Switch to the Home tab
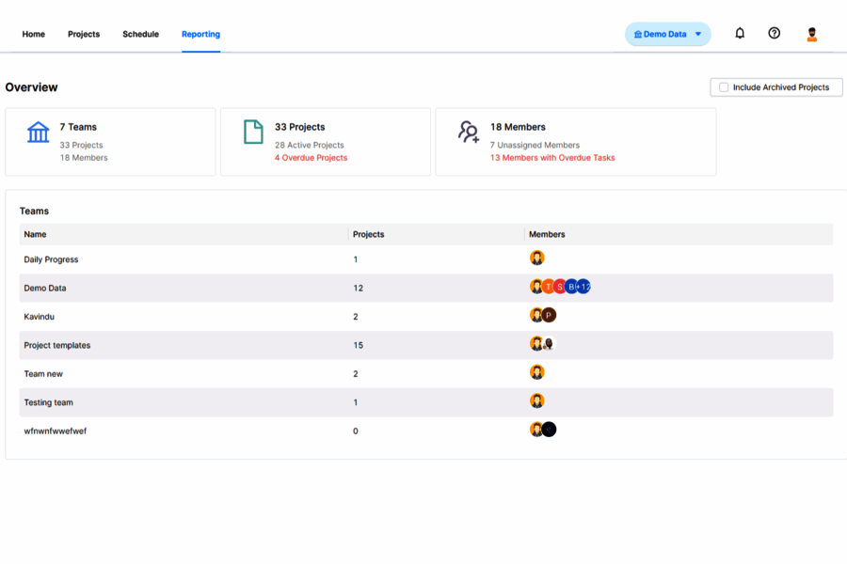This screenshot has width=847, height=564. click(34, 35)
